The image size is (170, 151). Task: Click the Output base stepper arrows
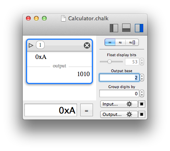click(x=142, y=78)
